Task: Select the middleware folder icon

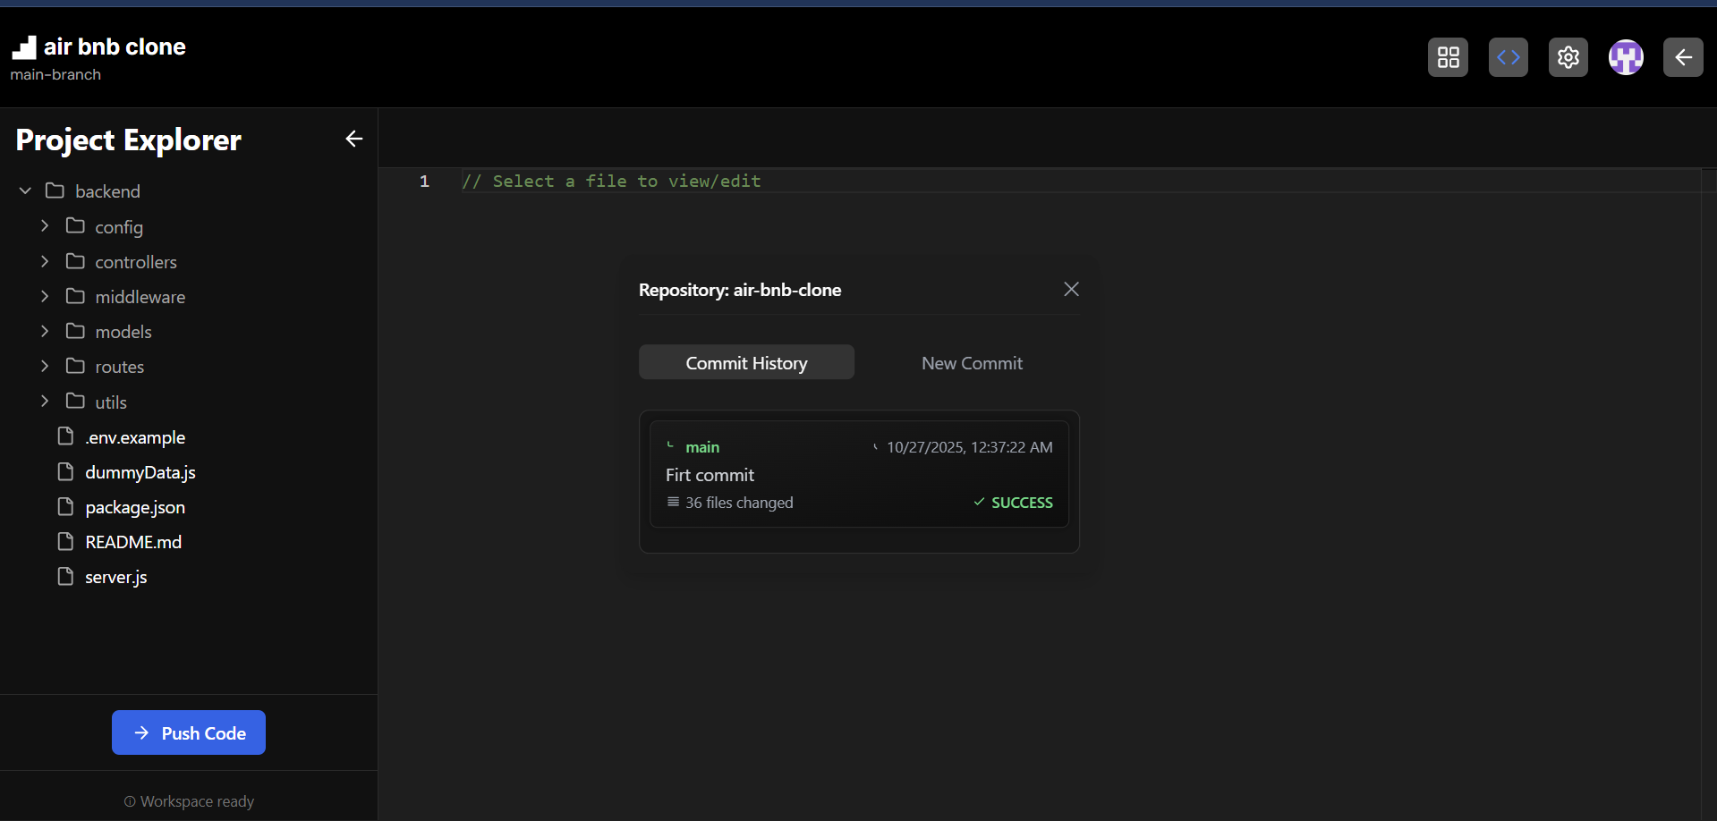Action: (x=75, y=296)
